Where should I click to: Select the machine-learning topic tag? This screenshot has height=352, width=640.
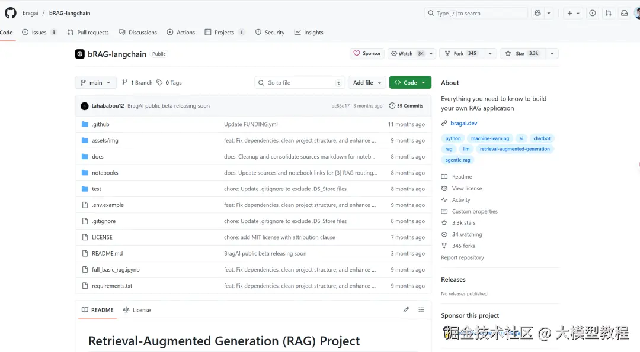click(x=489, y=138)
